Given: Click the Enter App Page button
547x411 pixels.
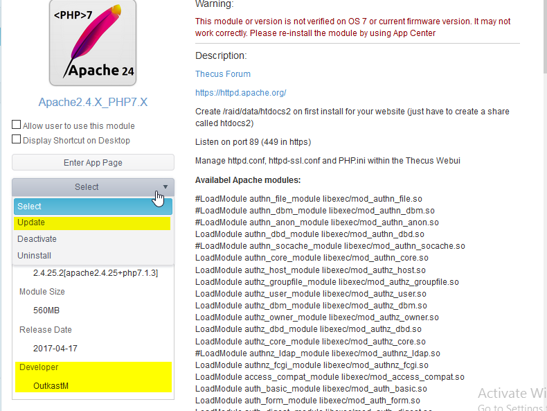Looking at the screenshot, I should [x=93, y=162].
